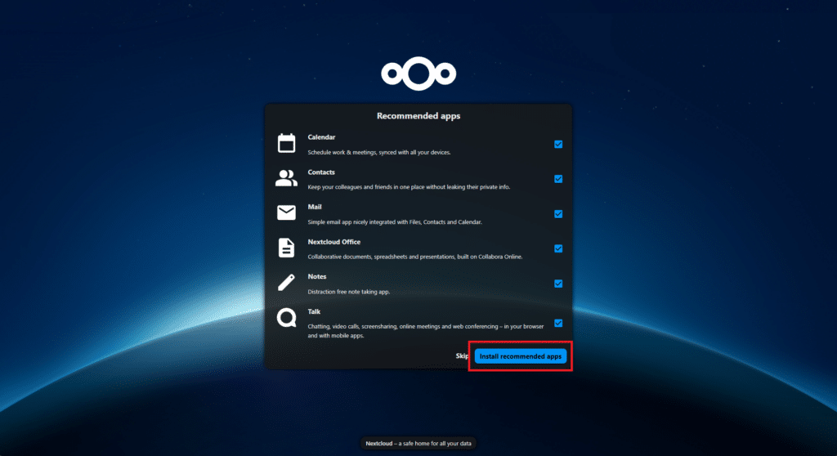
Task: Click the Nextcloud logo at top
Action: pyautogui.click(x=418, y=73)
